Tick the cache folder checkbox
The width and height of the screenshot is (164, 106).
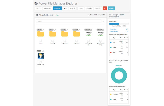(x=41, y=41)
